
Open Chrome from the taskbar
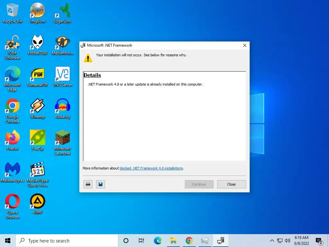coord(189,241)
